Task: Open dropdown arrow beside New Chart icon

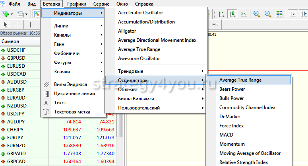Action: click(x=12, y=14)
